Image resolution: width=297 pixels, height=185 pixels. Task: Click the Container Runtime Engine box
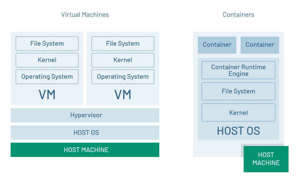[x=238, y=70]
